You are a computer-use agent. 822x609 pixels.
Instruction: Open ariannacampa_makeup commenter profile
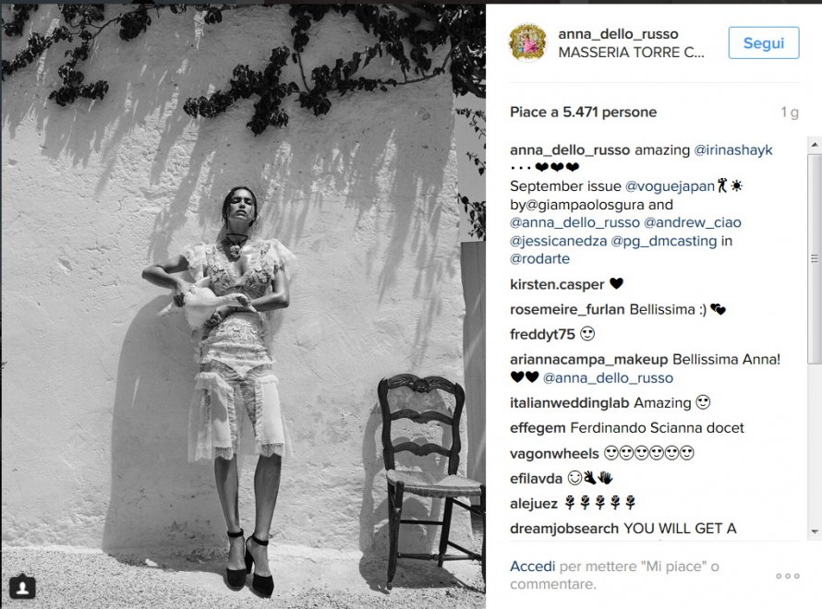click(x=588, y=359)
